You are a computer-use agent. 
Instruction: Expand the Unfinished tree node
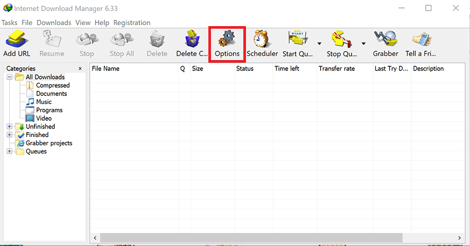tap(9, 126)
